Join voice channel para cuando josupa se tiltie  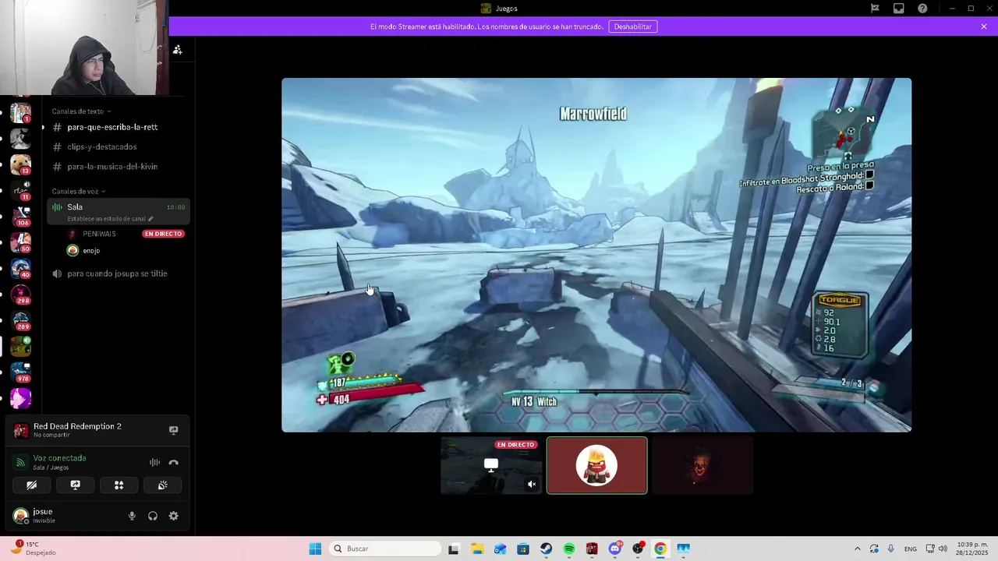119,273
